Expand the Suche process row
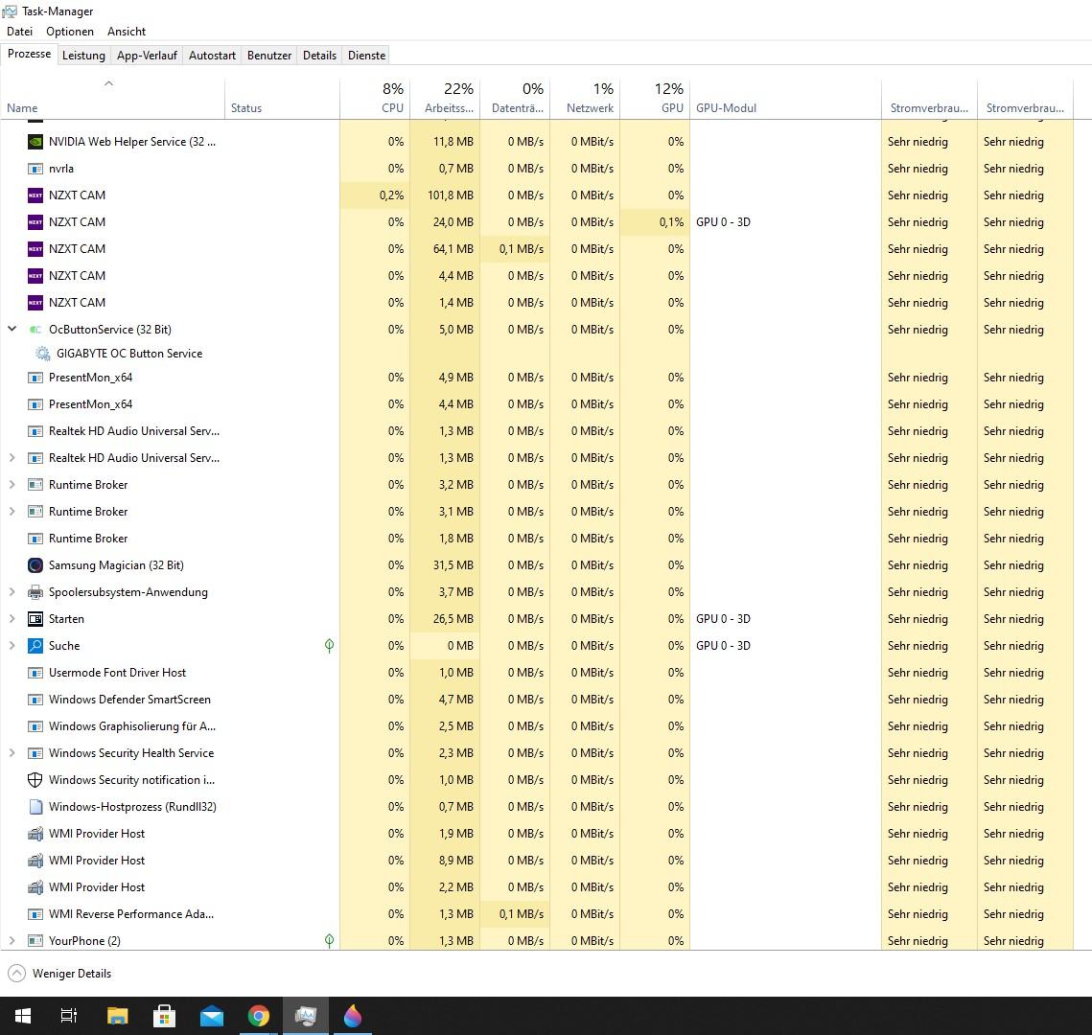The width and height of the screenshot is (1092, 1035). (12, 646)
